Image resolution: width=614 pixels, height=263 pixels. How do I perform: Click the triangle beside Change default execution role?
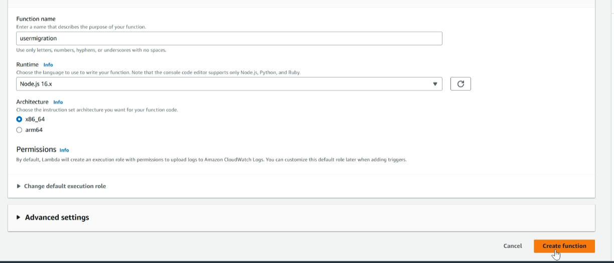coord(19,186)
